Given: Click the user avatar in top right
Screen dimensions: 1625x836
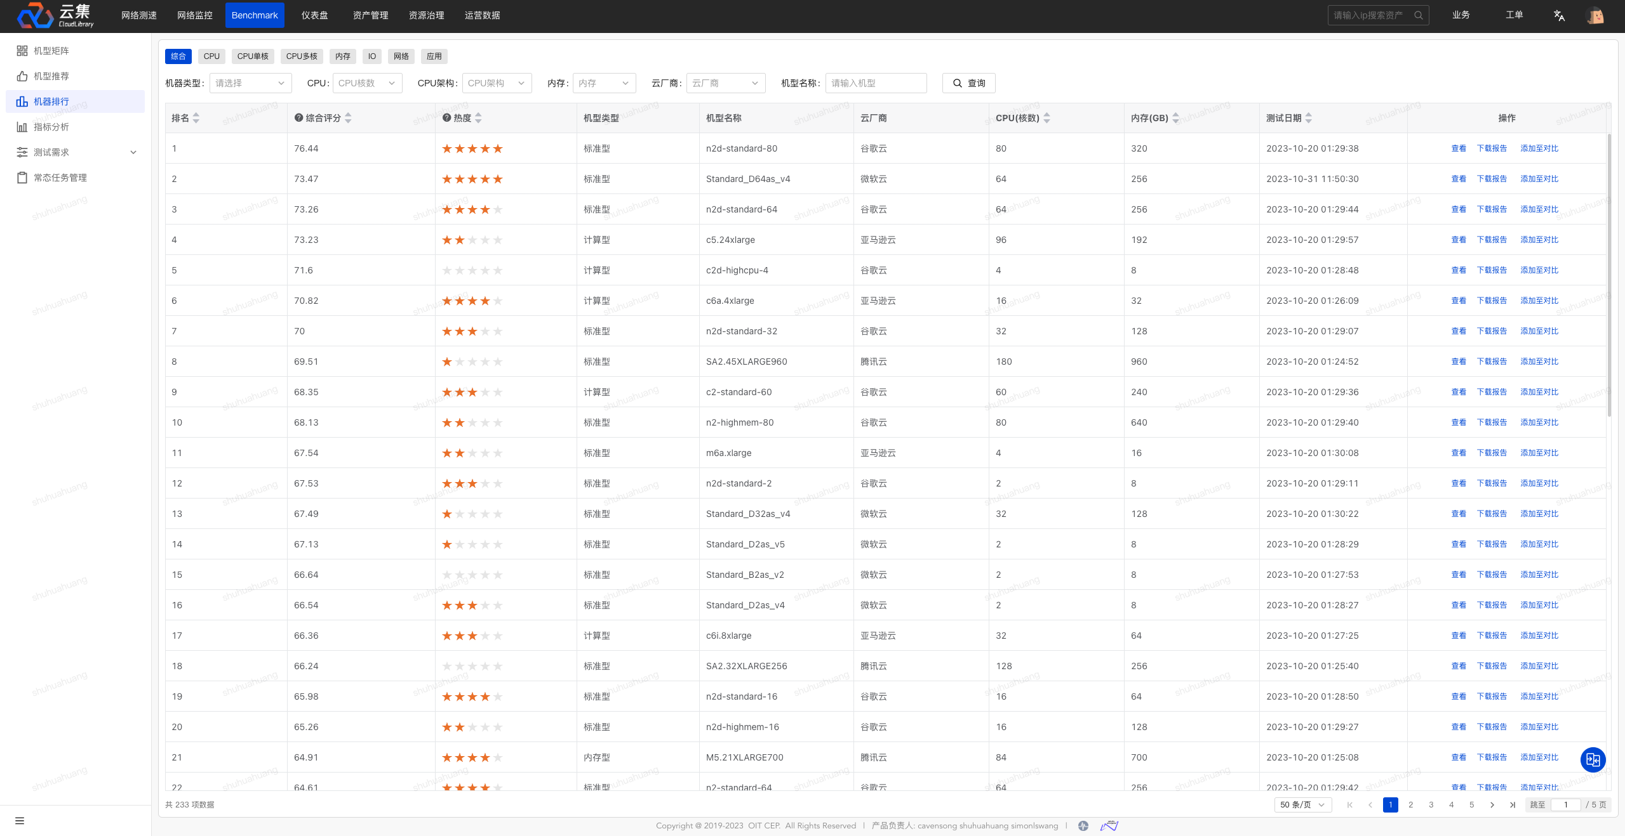Looking at the screenshot, I should [x=1596, y=15].
